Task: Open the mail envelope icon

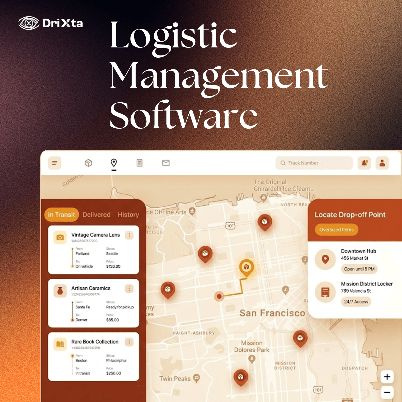Action: click(166, 163)
